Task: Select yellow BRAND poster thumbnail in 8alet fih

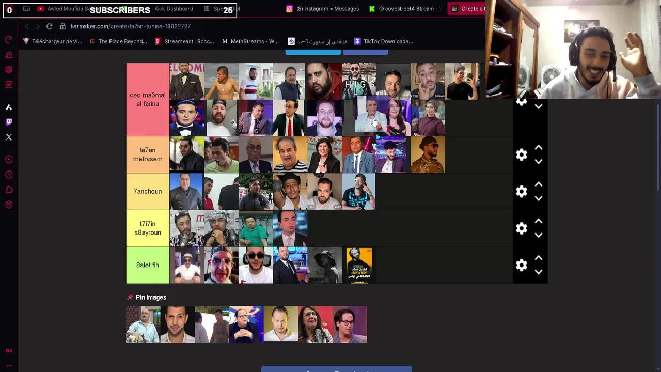Action: tap(359, 265)
